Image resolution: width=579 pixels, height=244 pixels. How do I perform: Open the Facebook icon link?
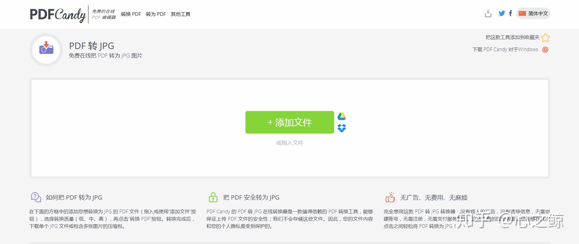point(511,13)
